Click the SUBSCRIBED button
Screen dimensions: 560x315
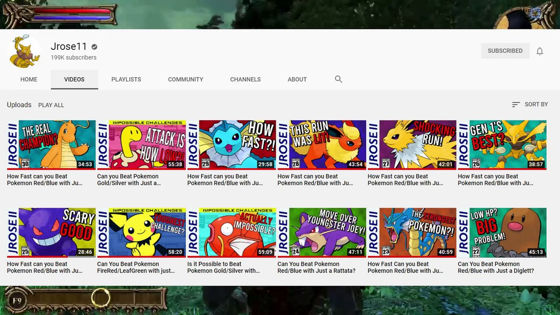505,51
